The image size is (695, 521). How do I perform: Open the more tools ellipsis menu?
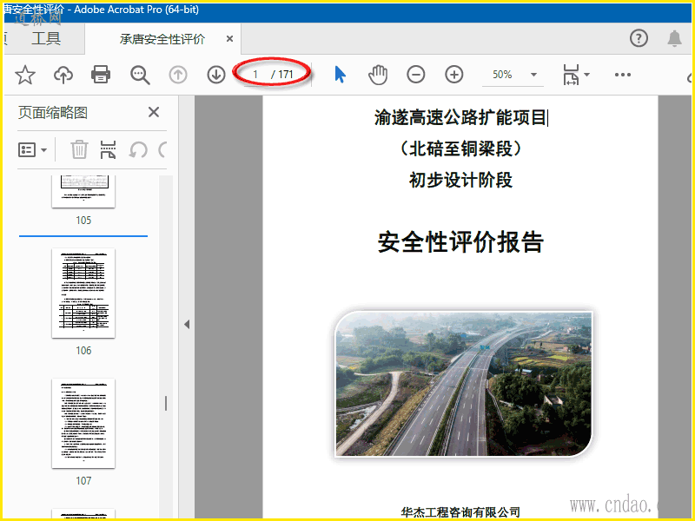point(623,75)
